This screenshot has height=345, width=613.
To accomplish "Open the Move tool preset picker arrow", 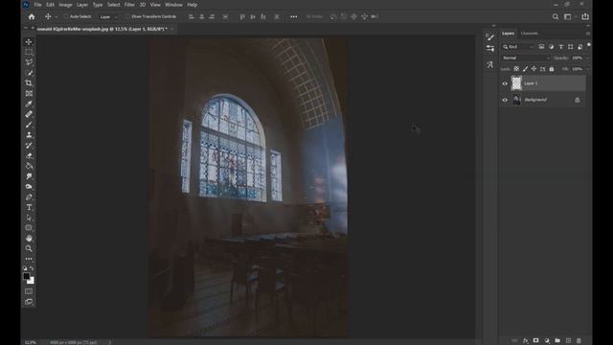I will pyautogui.click(x=57, y=17).
